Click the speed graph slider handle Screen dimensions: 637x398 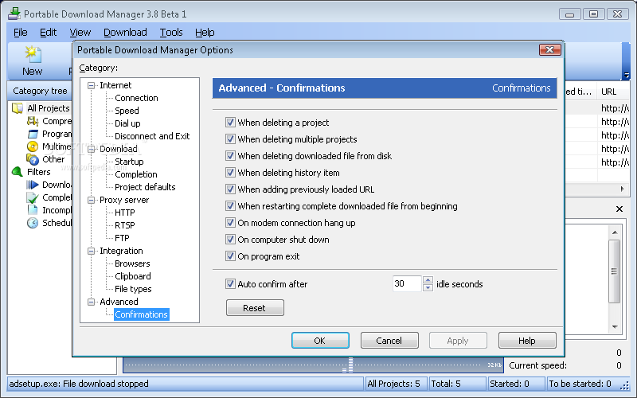coord(350,365)
